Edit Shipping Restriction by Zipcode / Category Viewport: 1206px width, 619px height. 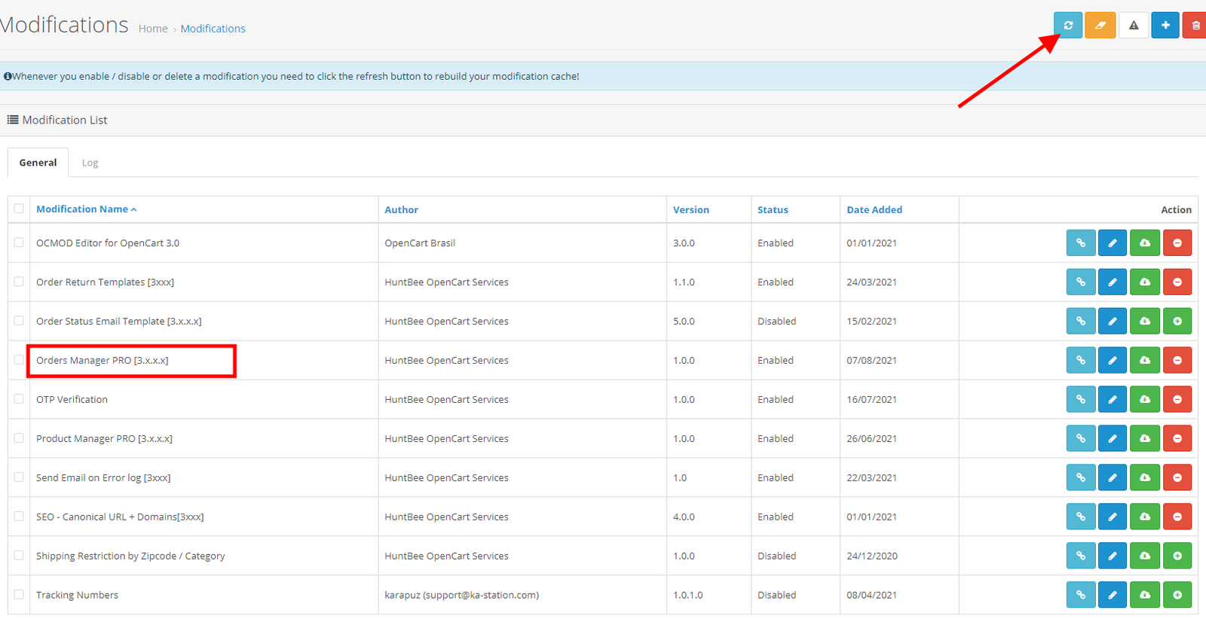pos(1113,556)
